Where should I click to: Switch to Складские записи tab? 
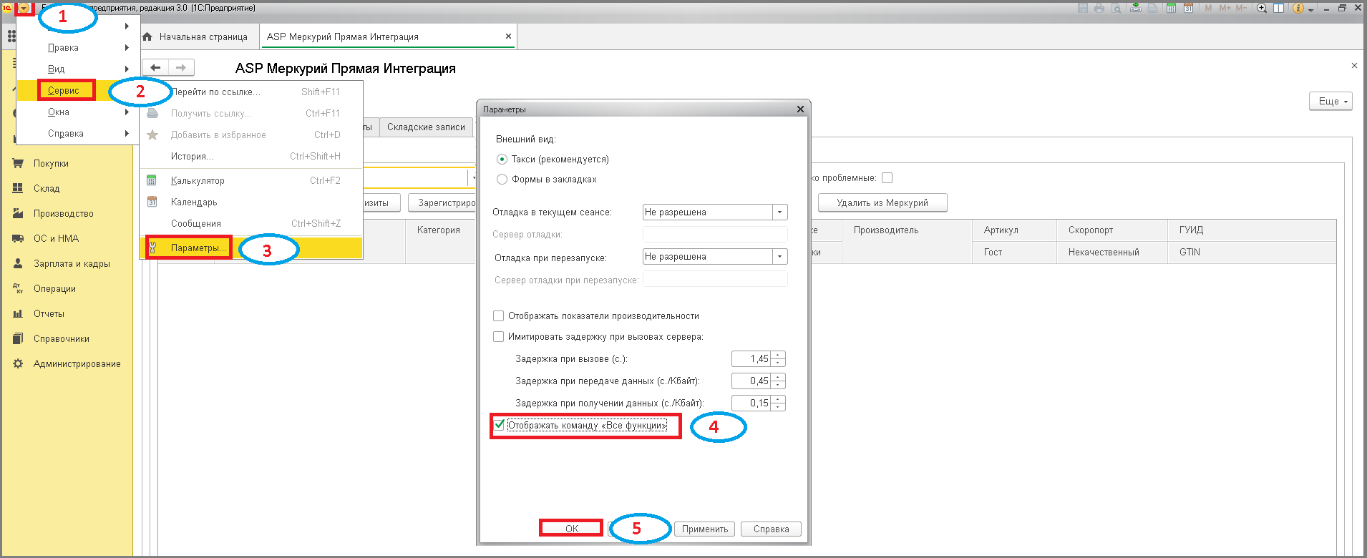point(426,127)
